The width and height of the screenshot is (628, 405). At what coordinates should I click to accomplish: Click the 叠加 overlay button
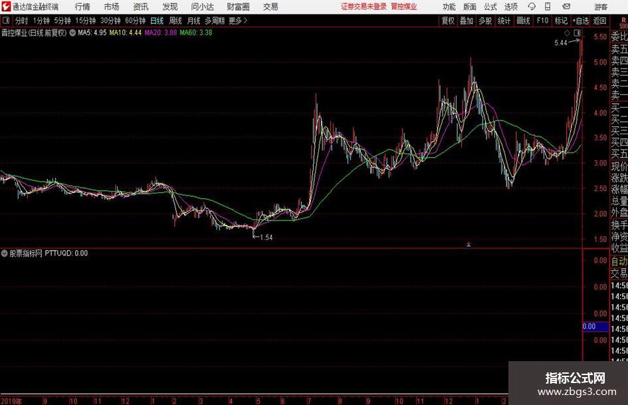(467, 21)
